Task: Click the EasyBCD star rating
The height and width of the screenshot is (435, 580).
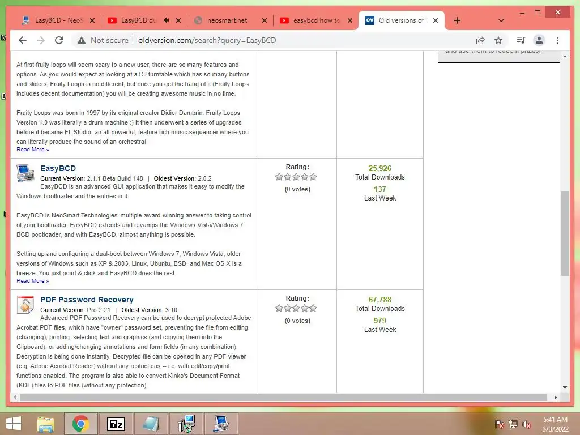Action: pos(296,177)
